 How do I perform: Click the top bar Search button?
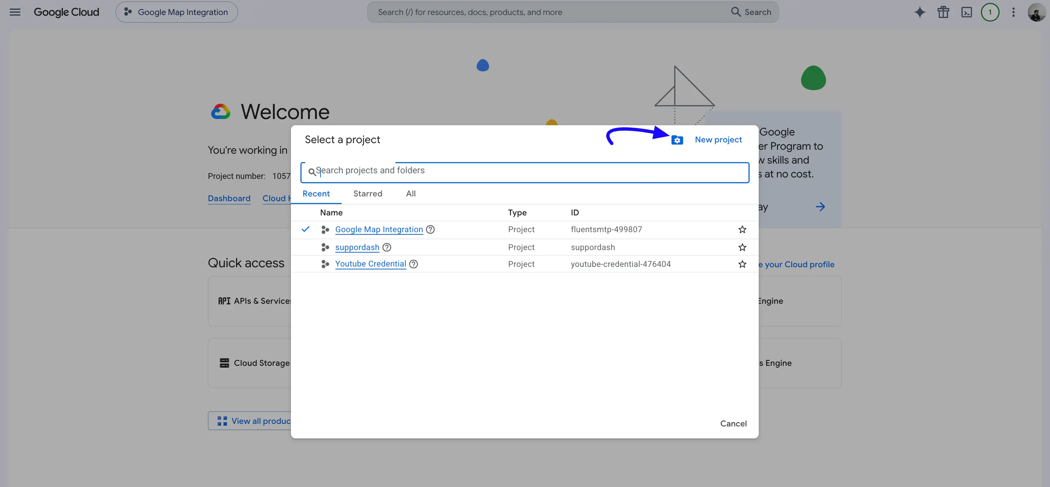coord(751,12)
